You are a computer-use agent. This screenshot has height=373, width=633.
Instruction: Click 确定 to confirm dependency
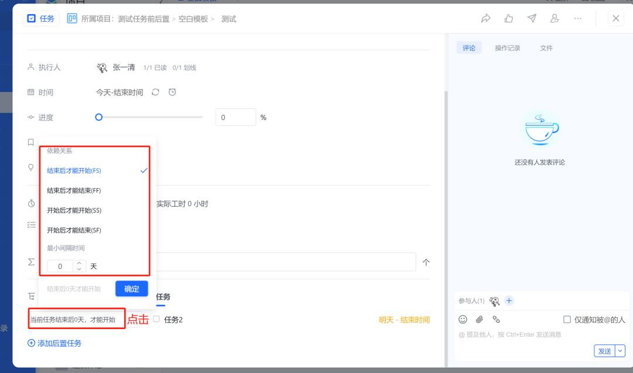click(x=132, y=289)
